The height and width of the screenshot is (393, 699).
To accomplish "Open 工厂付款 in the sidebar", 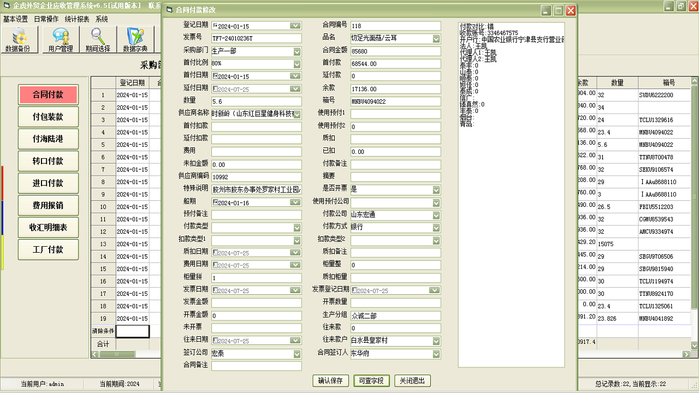I will coord(48,249).
